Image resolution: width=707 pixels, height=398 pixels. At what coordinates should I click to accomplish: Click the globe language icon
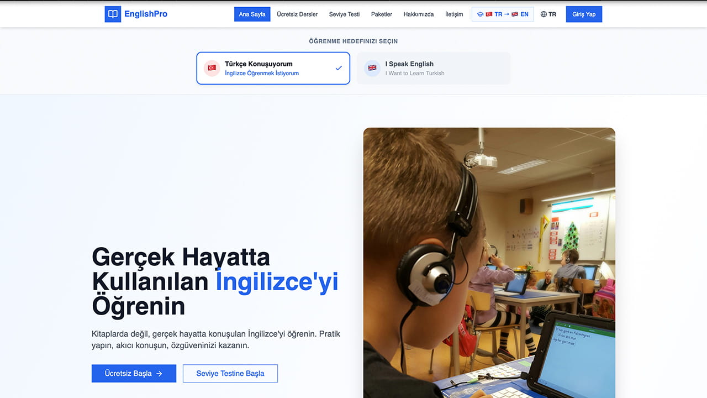tap(544, 14)
